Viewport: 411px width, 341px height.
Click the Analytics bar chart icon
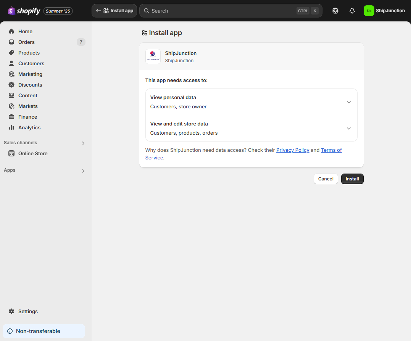pos(11,128)
